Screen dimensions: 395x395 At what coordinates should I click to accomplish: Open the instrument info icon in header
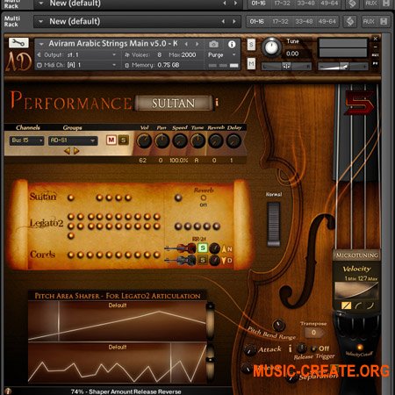coord(232,44)
